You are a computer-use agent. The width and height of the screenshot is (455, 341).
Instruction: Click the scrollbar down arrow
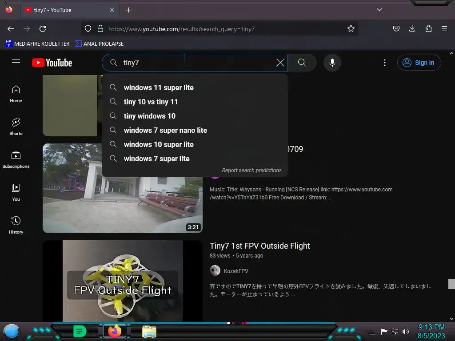451,319
